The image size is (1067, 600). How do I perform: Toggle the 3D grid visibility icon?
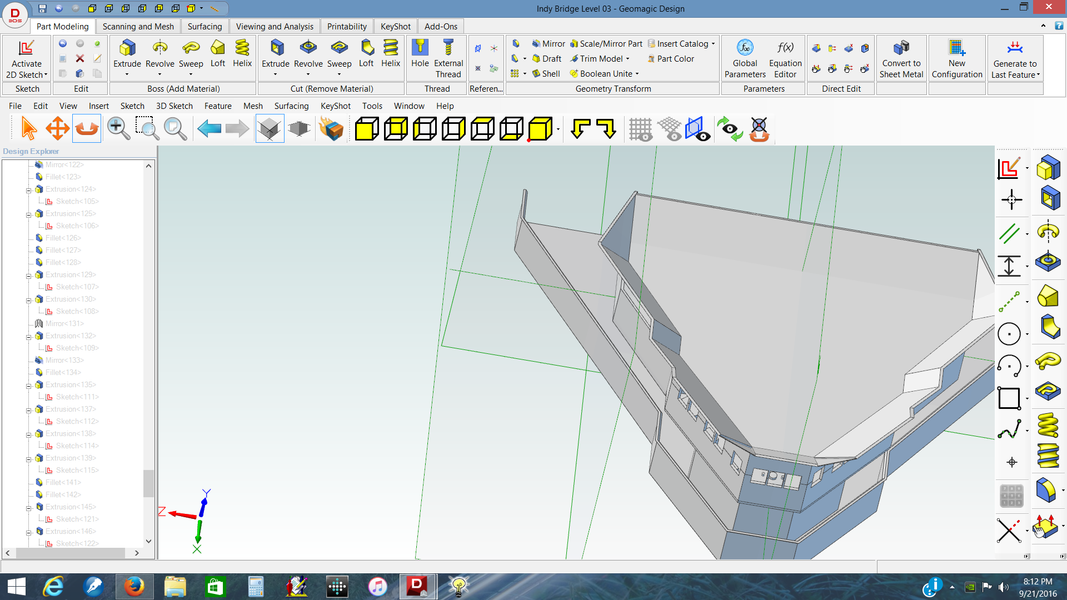click(670, 129)
